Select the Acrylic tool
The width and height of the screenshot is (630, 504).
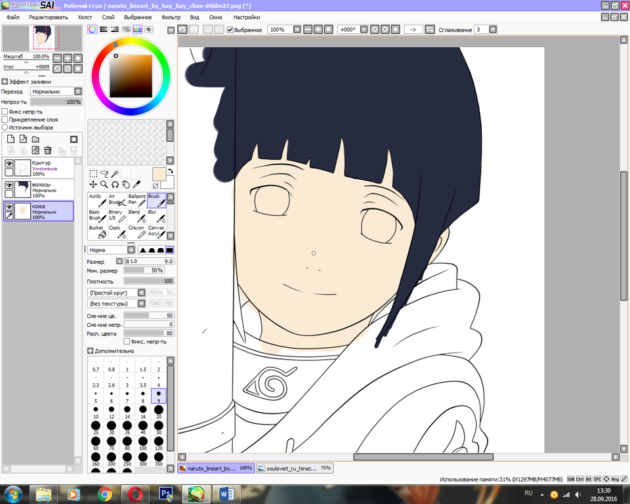tap(97, 199)
